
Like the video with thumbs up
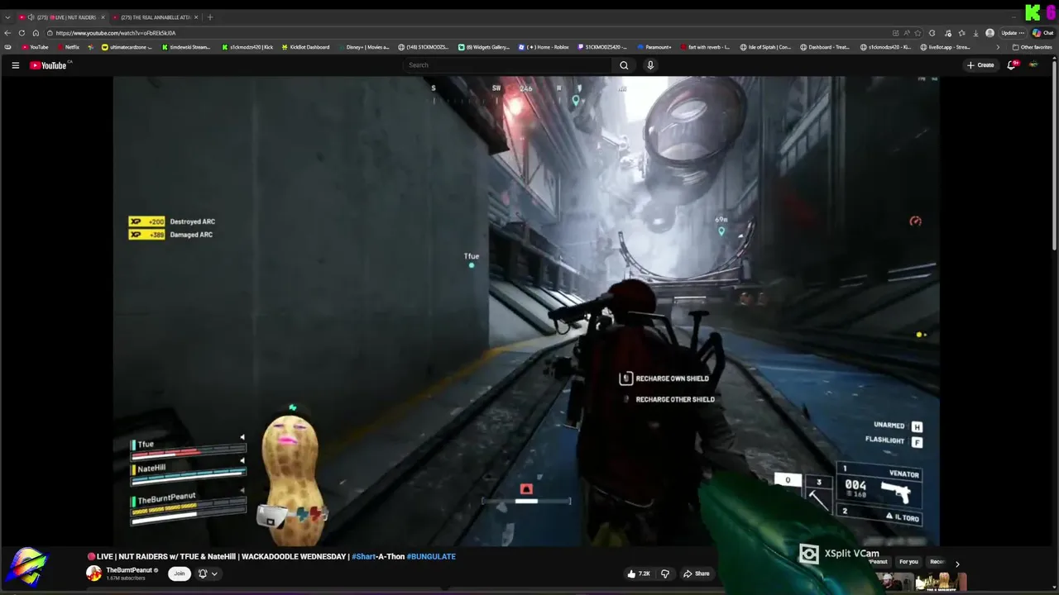pyautogui.click(x=639, y=574)
